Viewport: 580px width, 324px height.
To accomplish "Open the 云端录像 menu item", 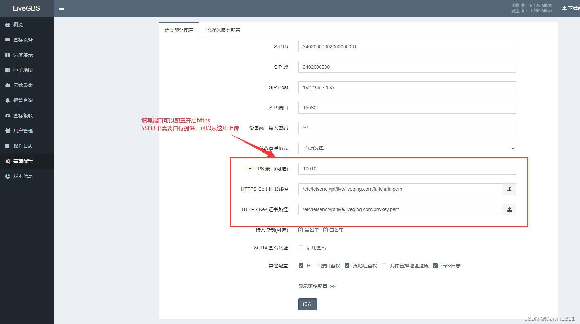I will pos(27,85).
